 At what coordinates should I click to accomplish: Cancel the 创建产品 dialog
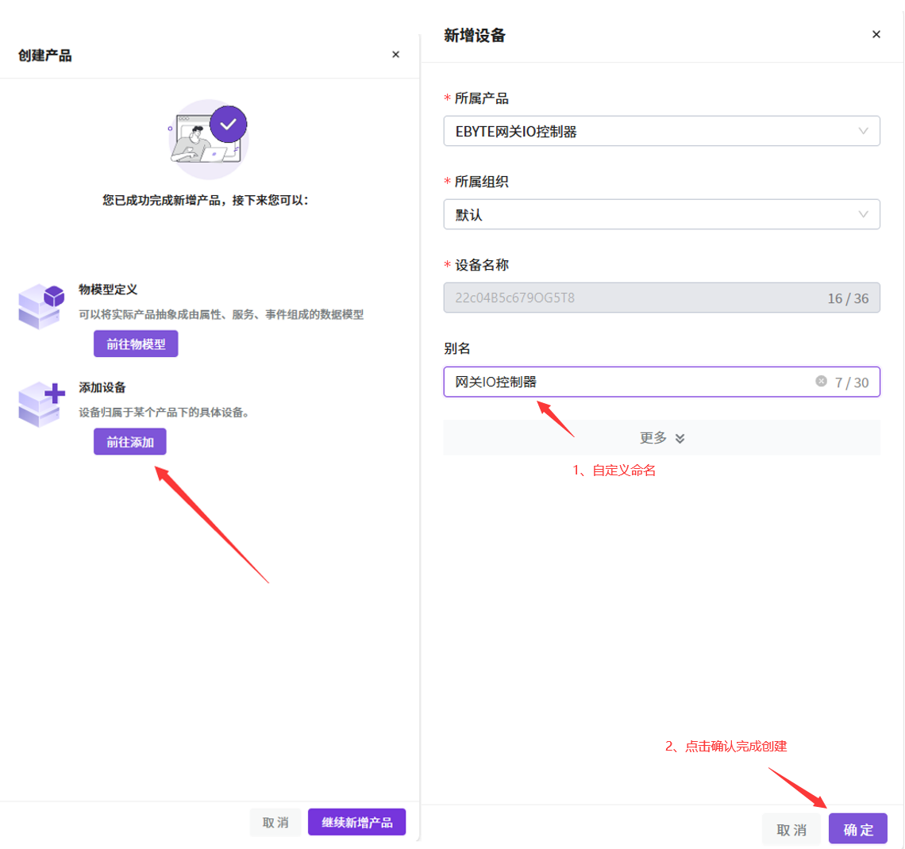point(275,823)
